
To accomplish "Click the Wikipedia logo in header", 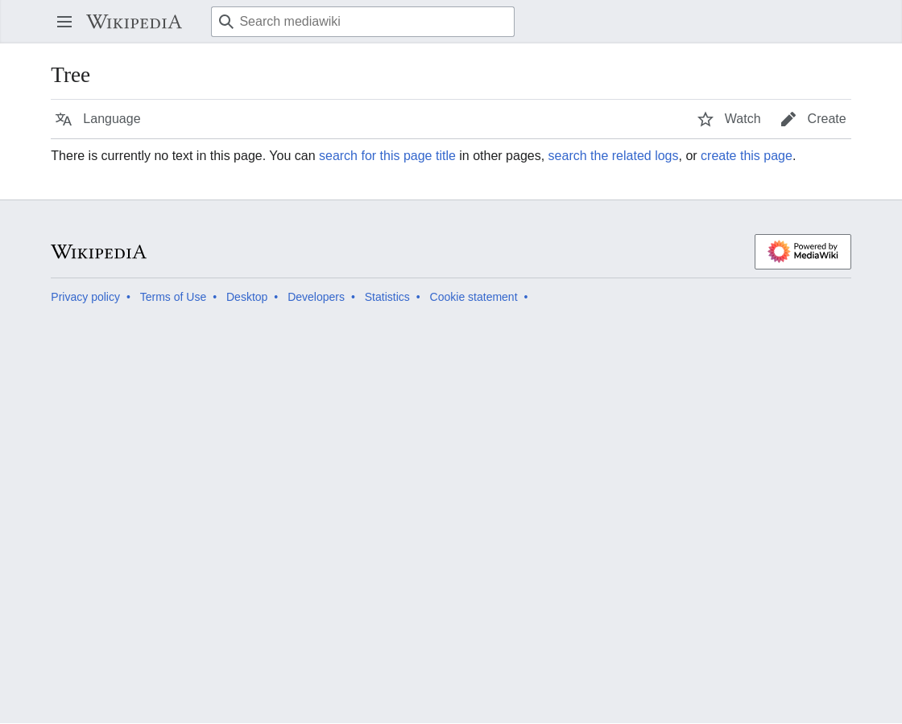I will click(134, 22).
